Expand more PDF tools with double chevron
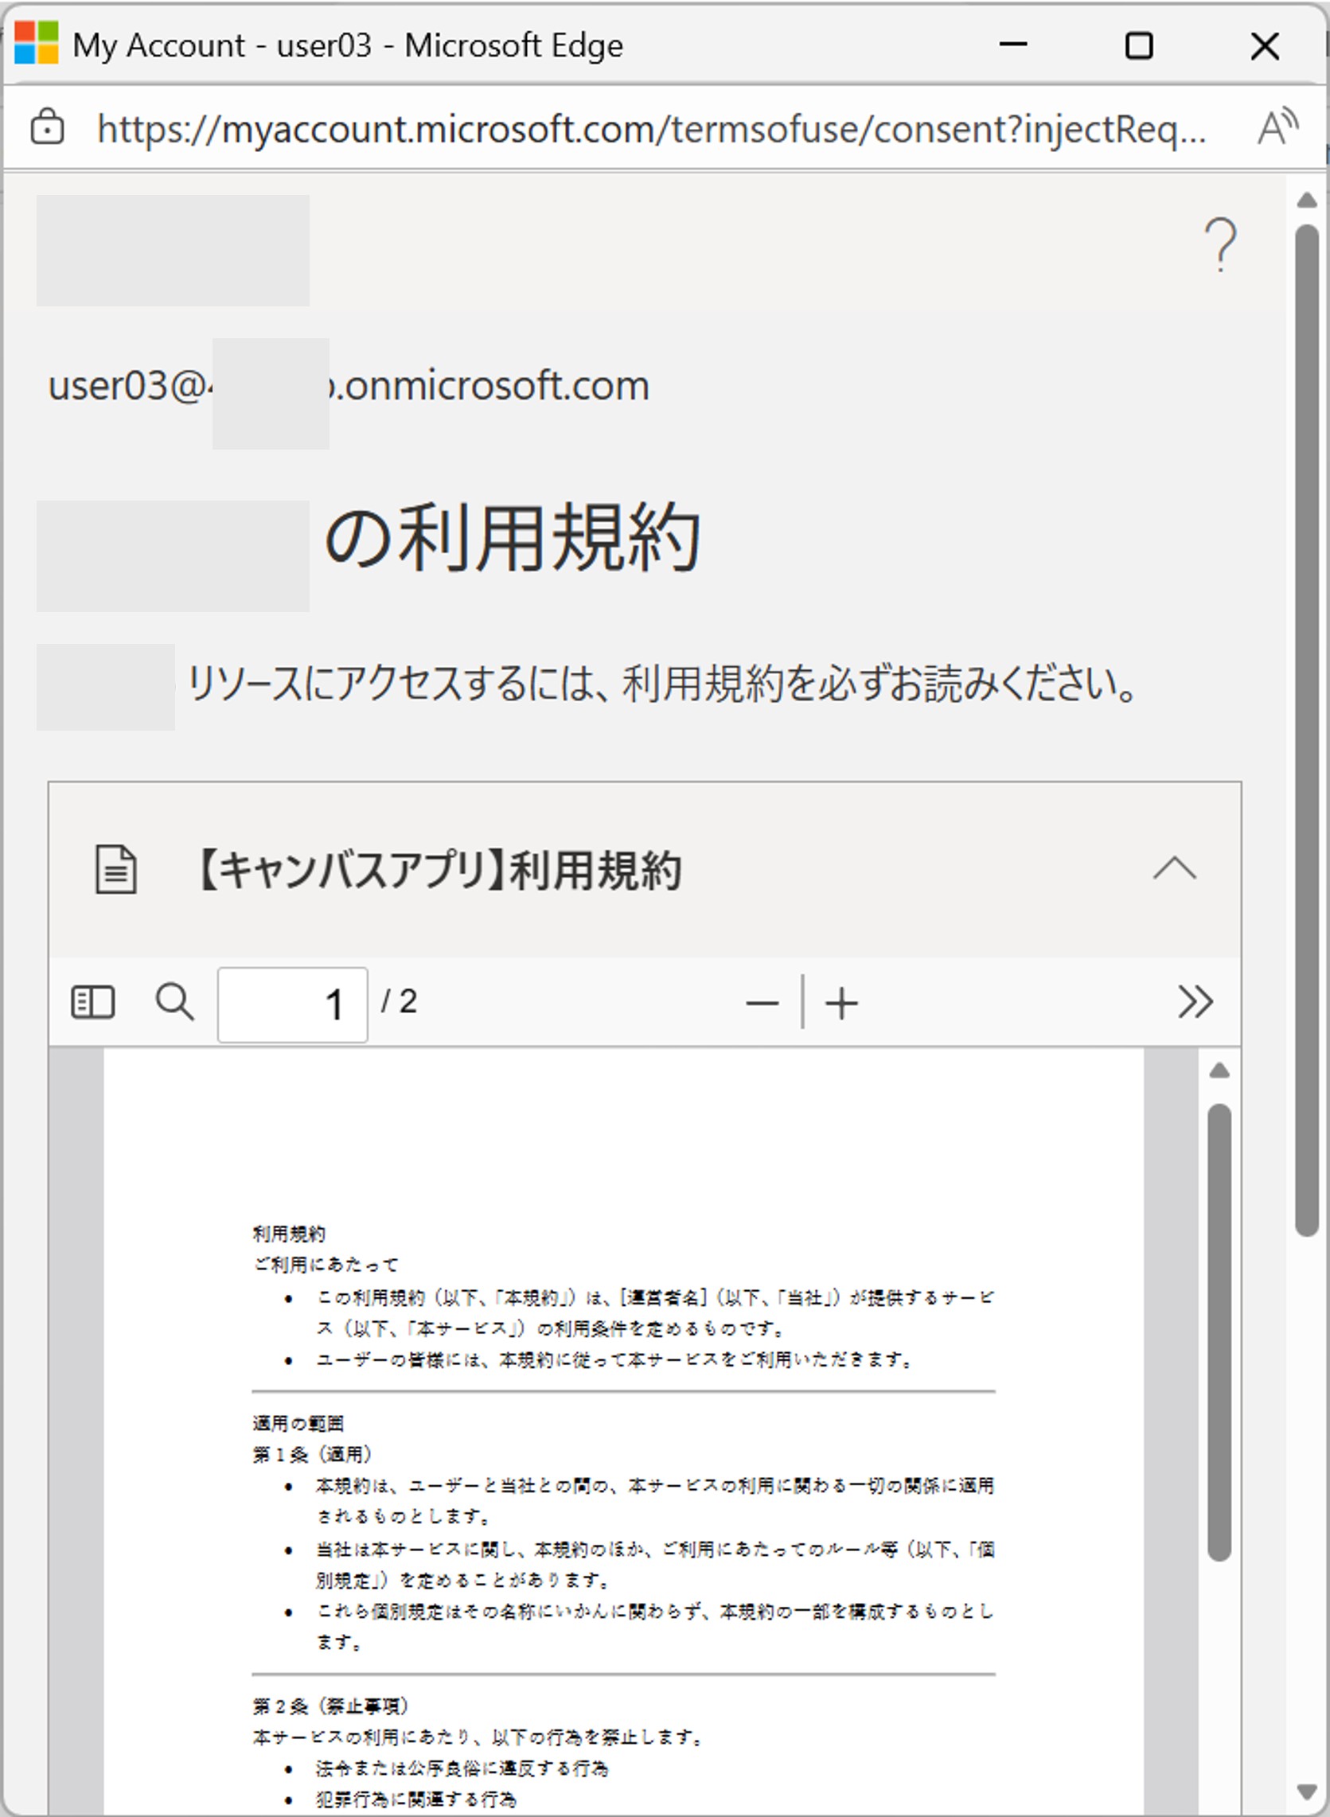The width and height of the screenshot is (1330, 1817). point(1195,1002)
